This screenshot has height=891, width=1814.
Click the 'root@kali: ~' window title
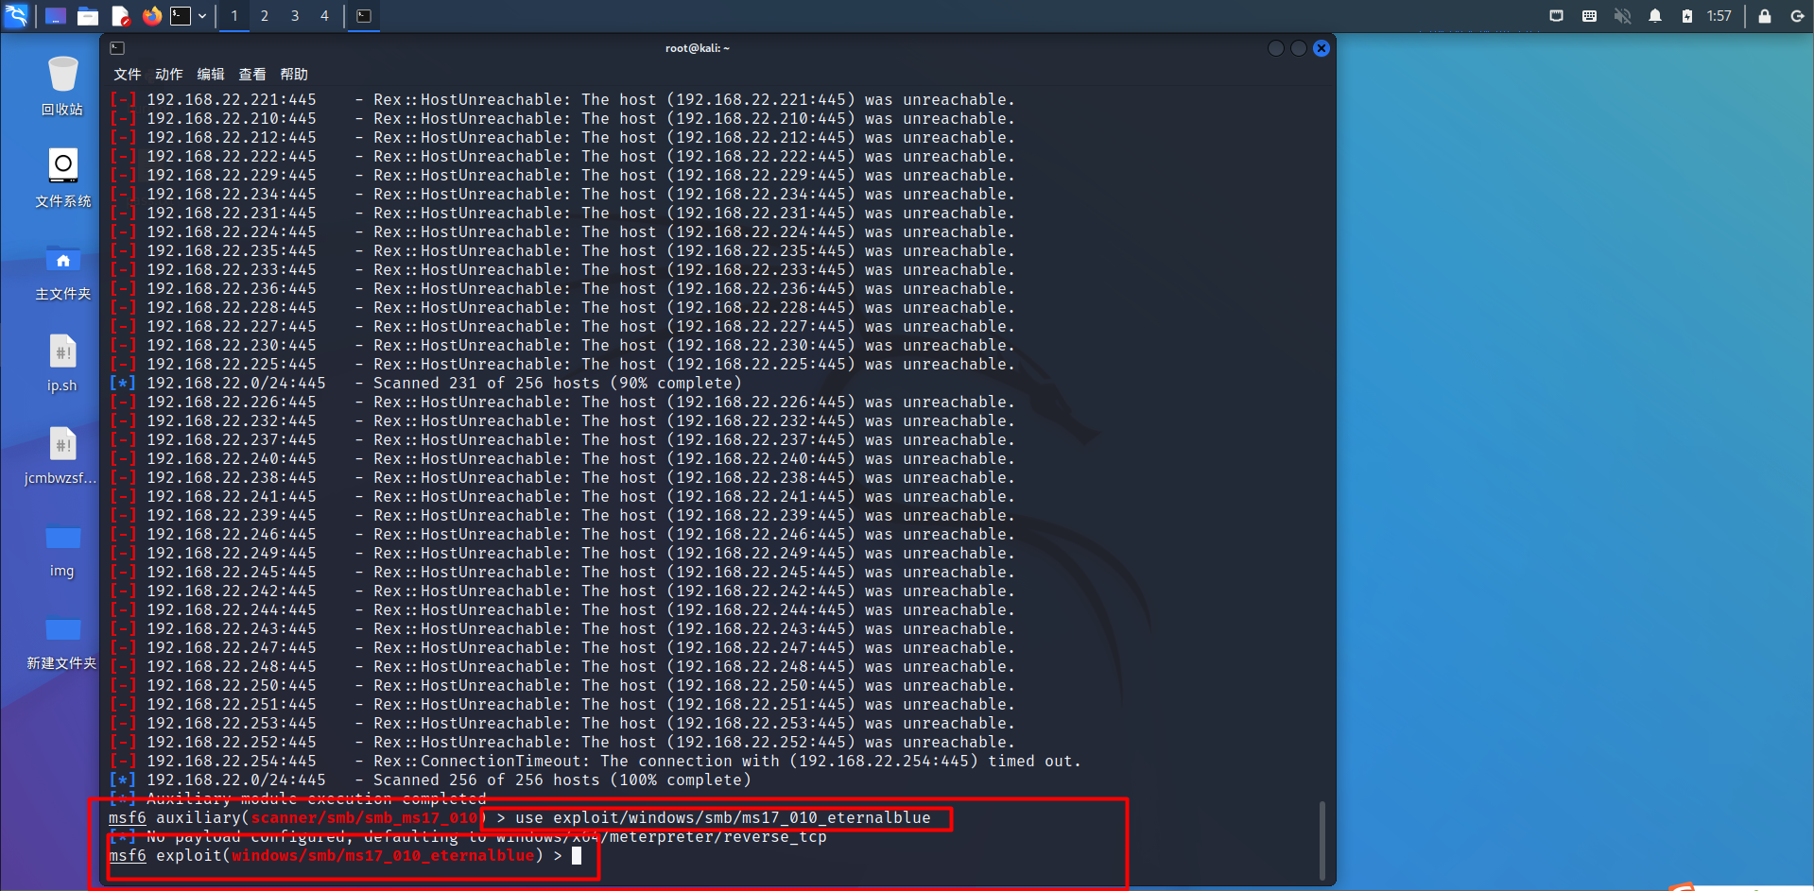tap(698, 48)
